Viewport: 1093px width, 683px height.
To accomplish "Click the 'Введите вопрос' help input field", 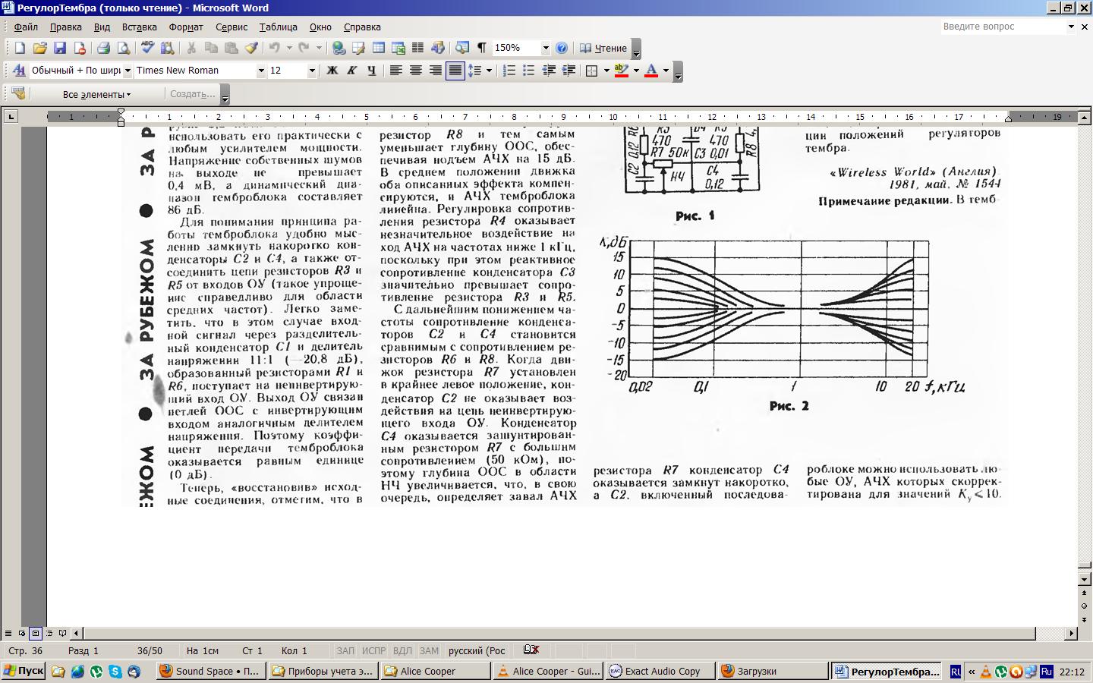I will click(x=1002, y=27).
